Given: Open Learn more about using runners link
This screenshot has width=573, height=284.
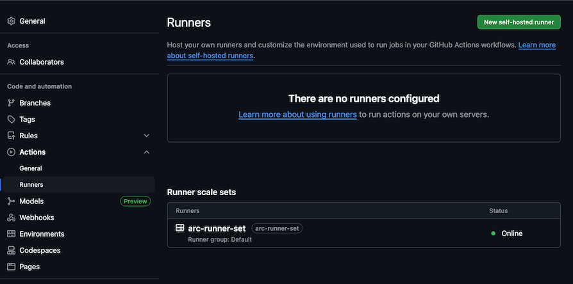Looking at the screenshot, I should tap(297, 114).
